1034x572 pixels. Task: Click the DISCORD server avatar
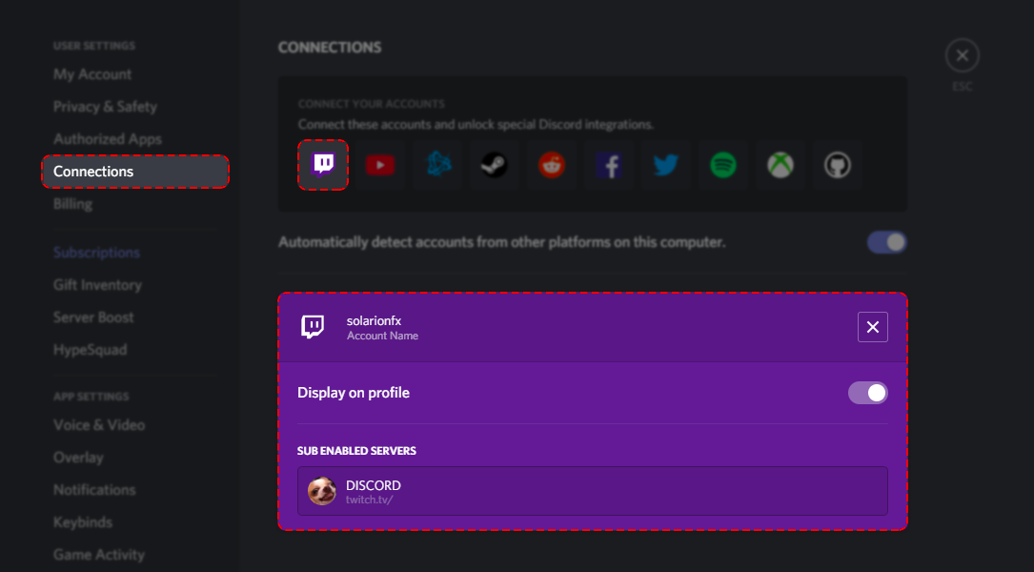click(x=321, y=492)
